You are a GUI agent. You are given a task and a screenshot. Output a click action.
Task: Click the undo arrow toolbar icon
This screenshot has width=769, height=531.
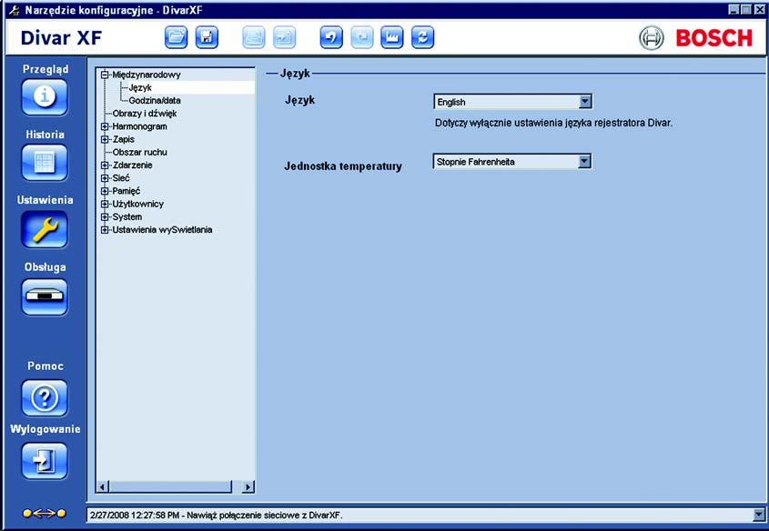click(331, 37)
